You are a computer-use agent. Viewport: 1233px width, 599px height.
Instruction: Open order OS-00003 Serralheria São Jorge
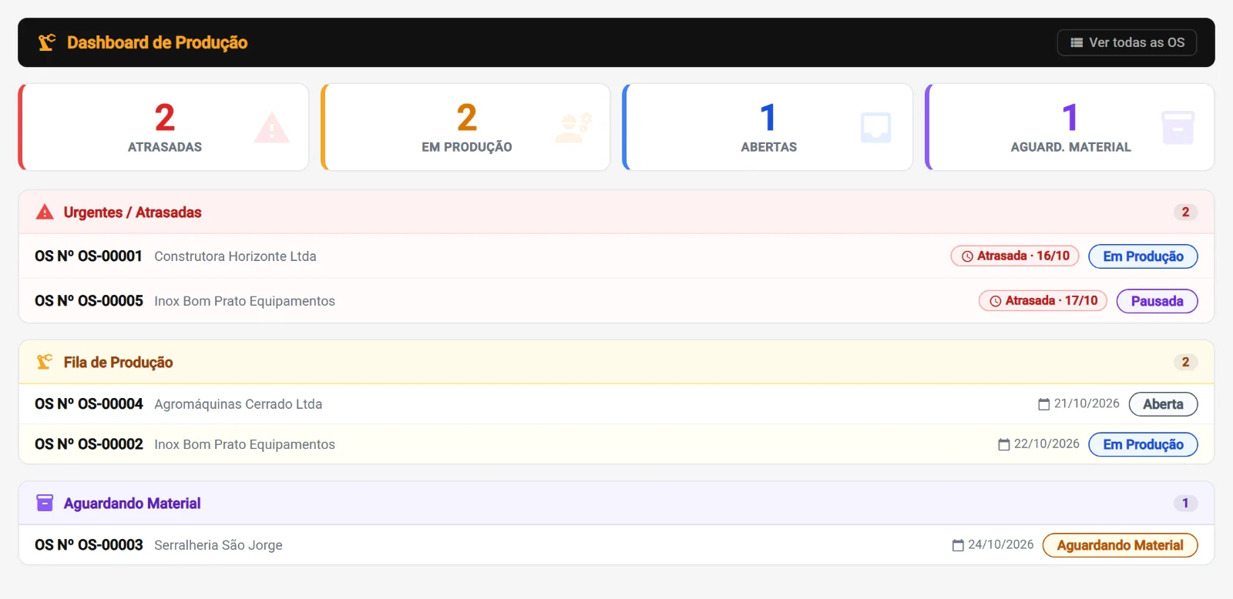[616, 545]
